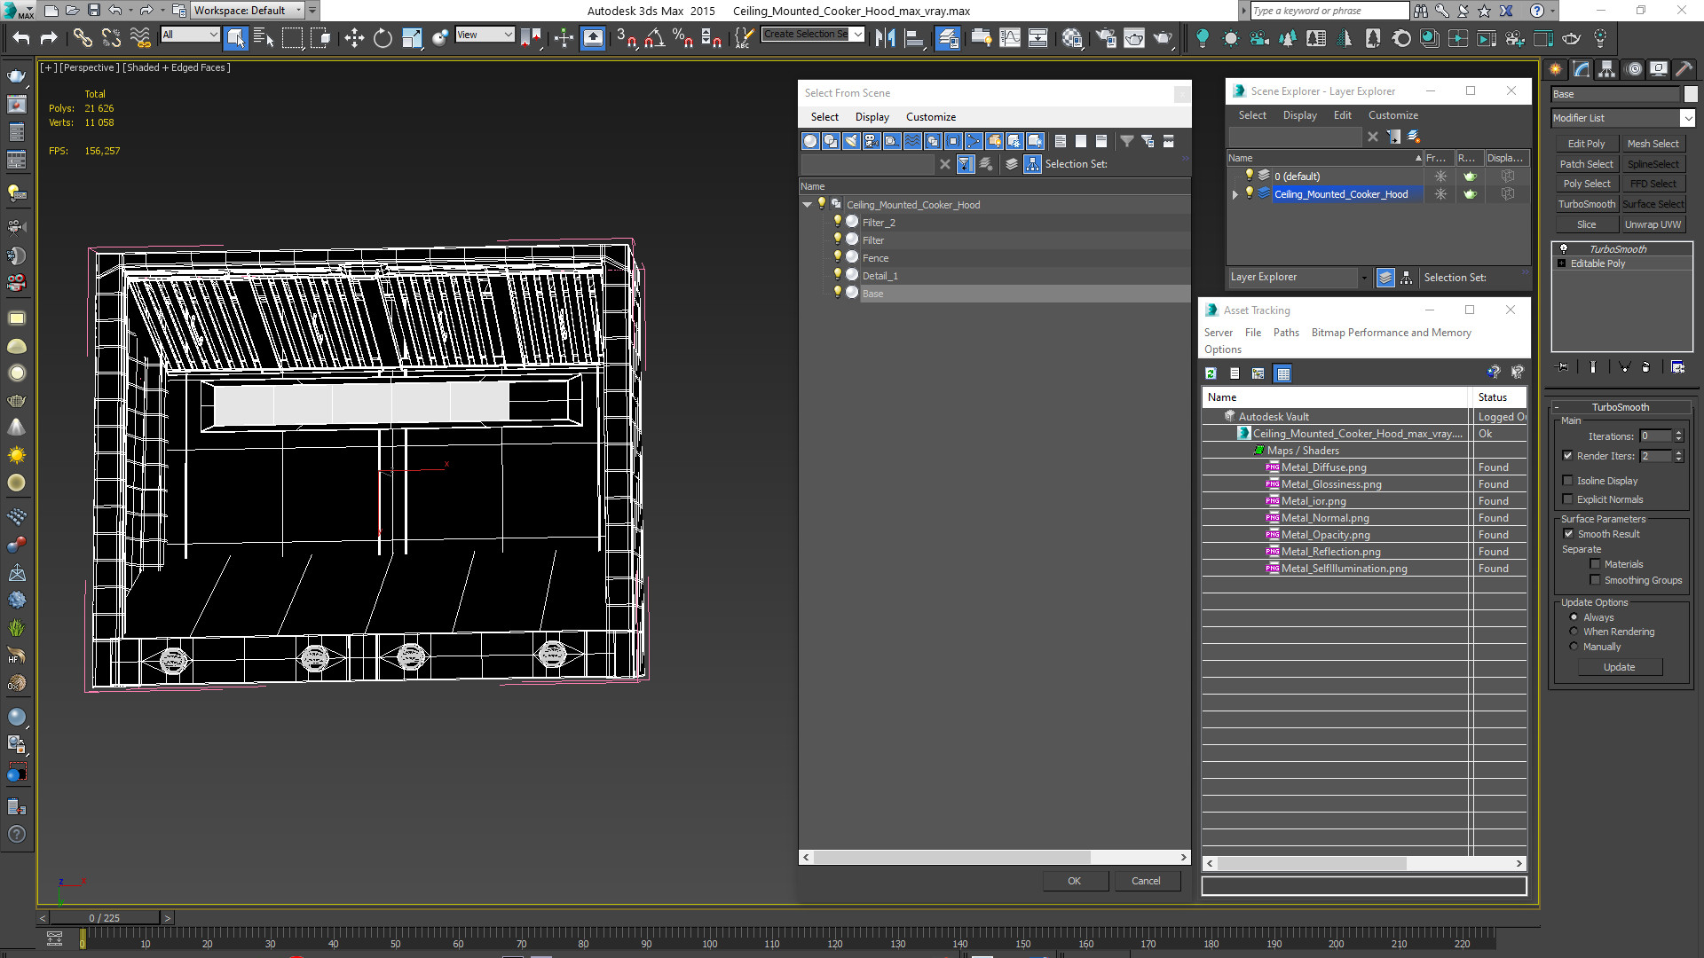Click Table View icon in Asset Tracking

tap(1282, 373)
